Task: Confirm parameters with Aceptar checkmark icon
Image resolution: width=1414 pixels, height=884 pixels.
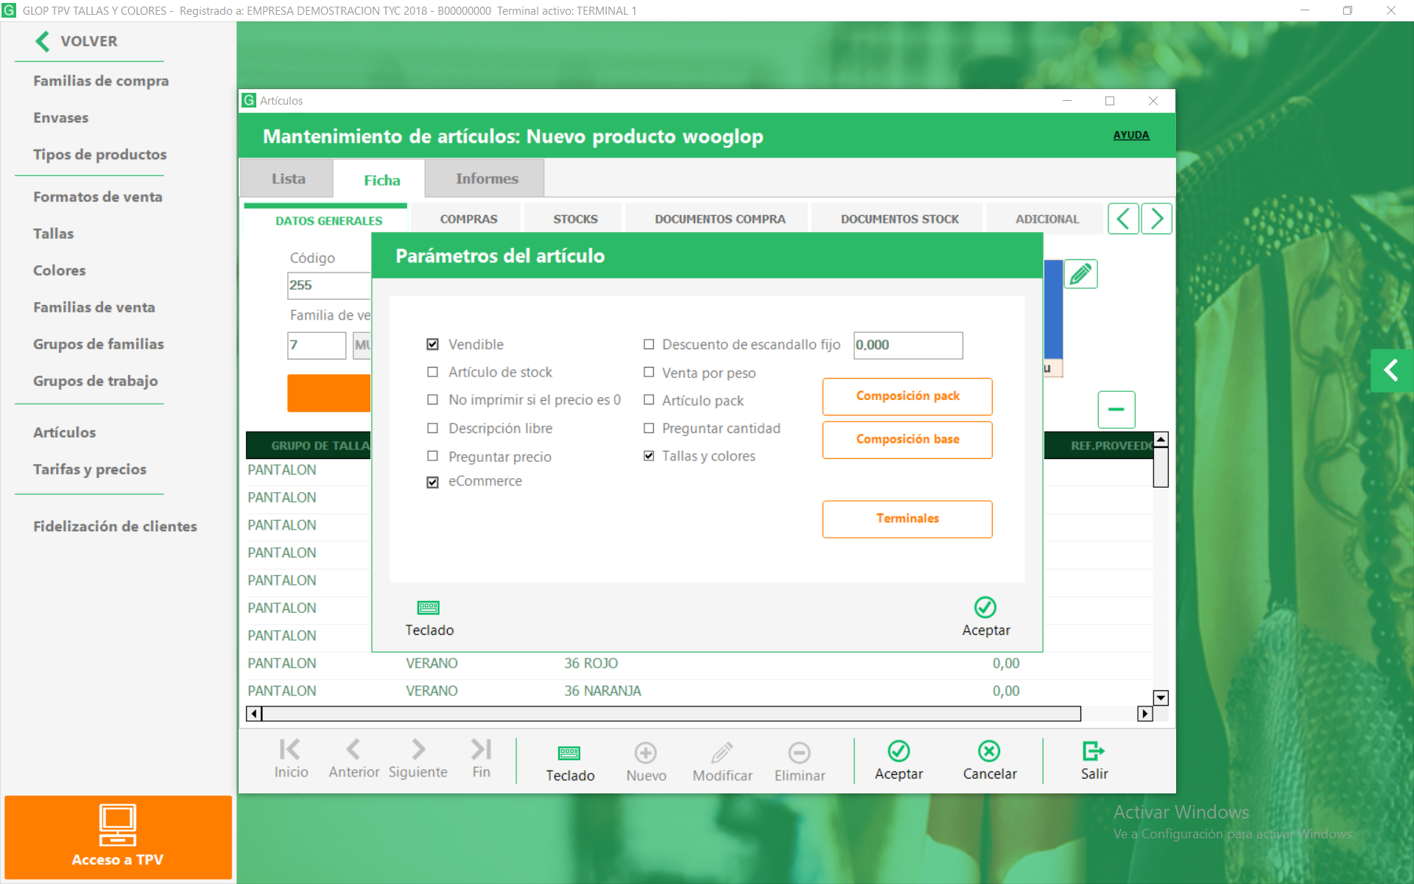Action: click(985, 608)
